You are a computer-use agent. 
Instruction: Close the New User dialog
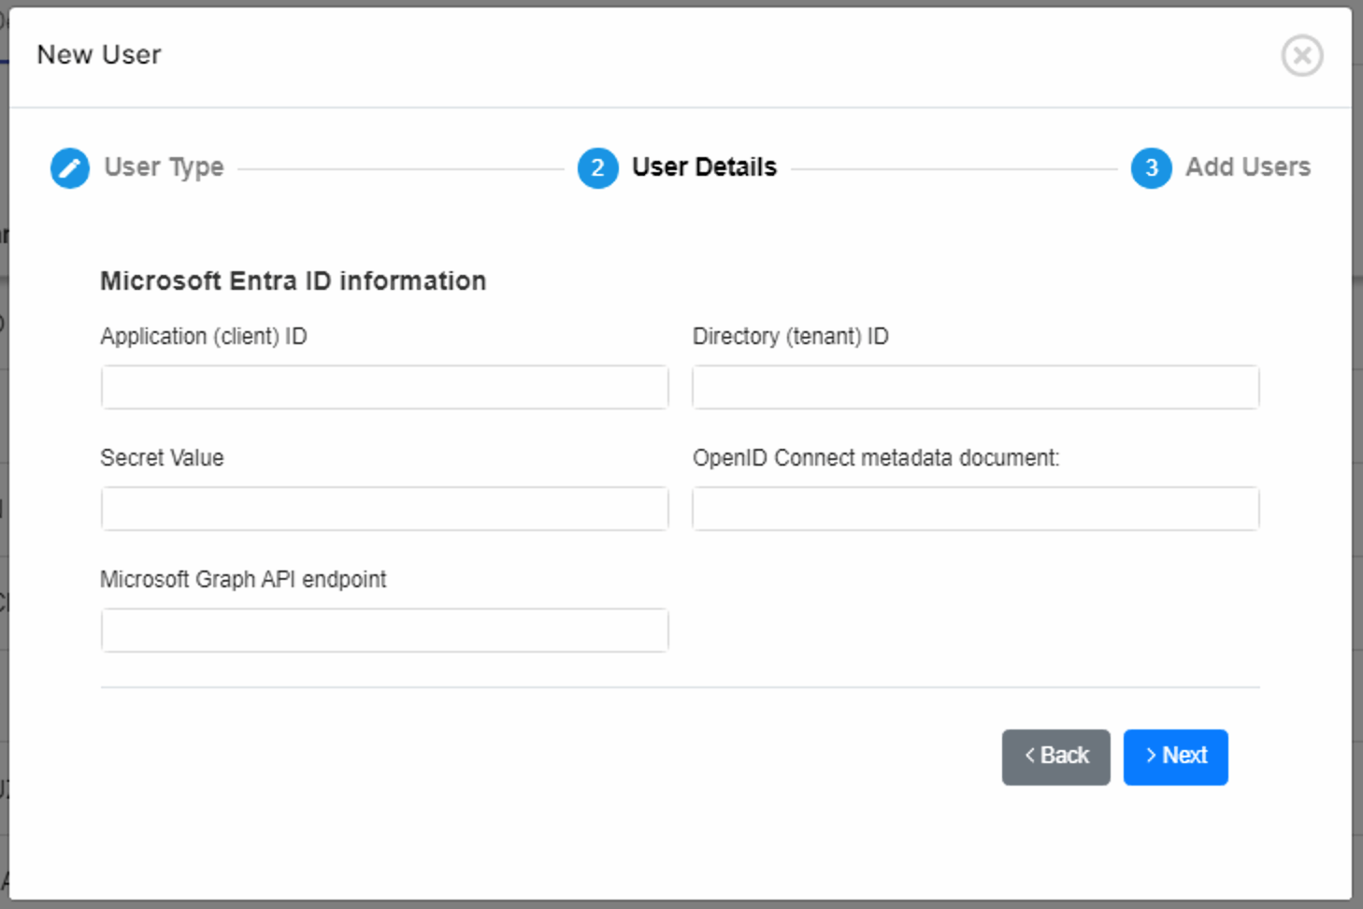[1301, 55]
